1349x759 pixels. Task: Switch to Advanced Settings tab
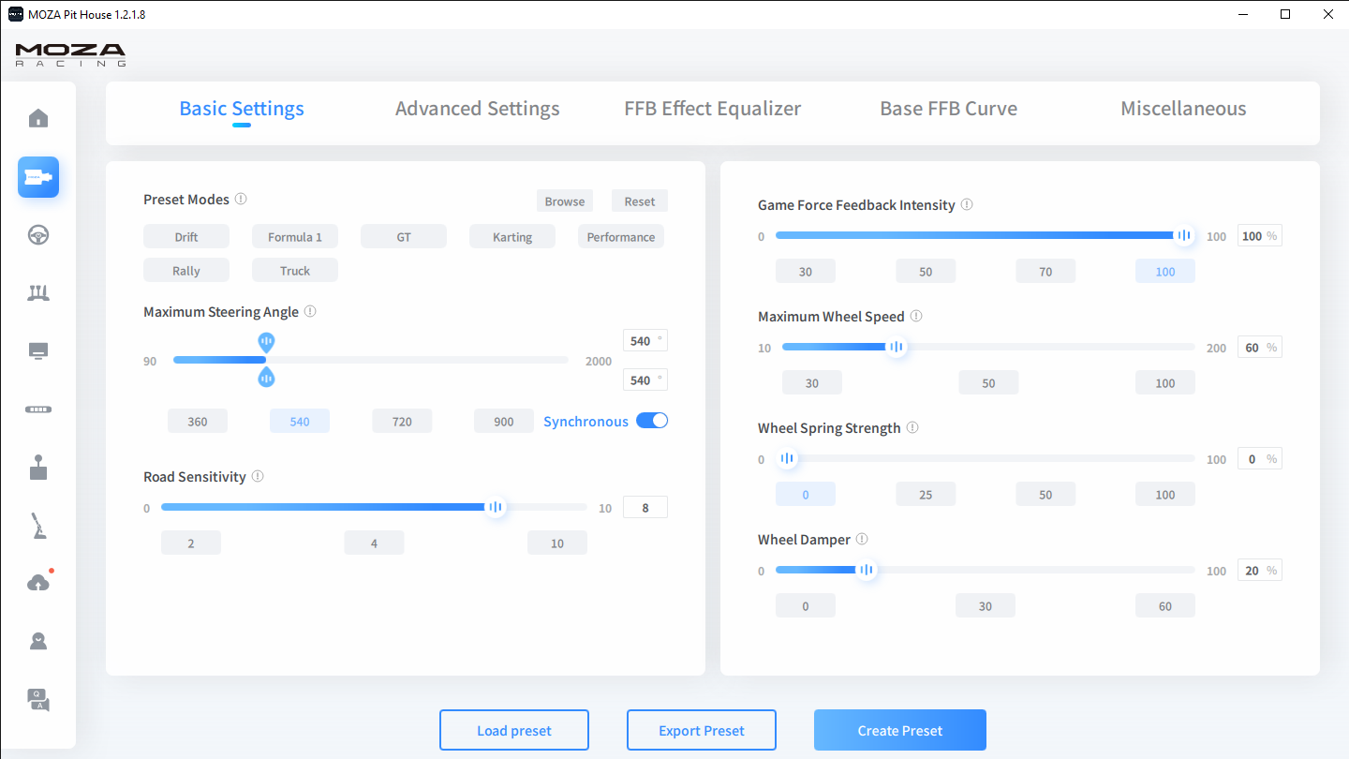(478, 109)
